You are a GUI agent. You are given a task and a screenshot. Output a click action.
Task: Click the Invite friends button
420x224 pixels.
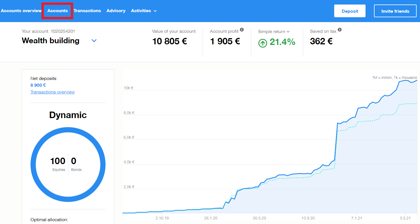395,11
